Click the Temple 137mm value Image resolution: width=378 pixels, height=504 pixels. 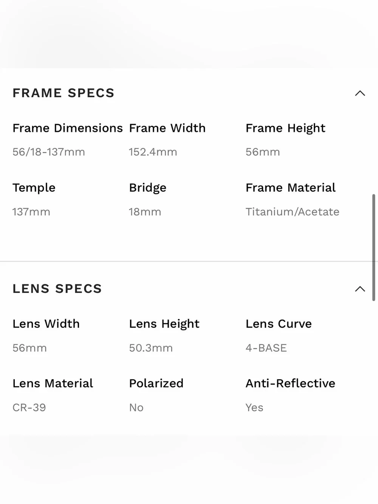(31, 212)
